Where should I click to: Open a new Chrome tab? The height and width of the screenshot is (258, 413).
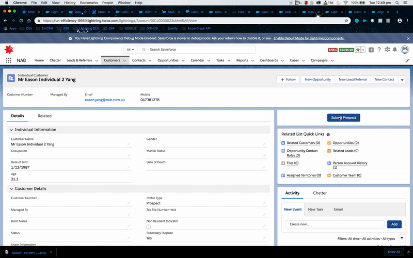click(x=397, y=12)
